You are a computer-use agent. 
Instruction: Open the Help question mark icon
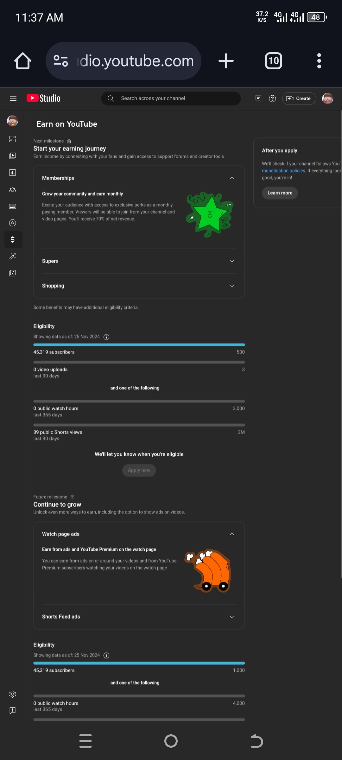coord(272,98)
